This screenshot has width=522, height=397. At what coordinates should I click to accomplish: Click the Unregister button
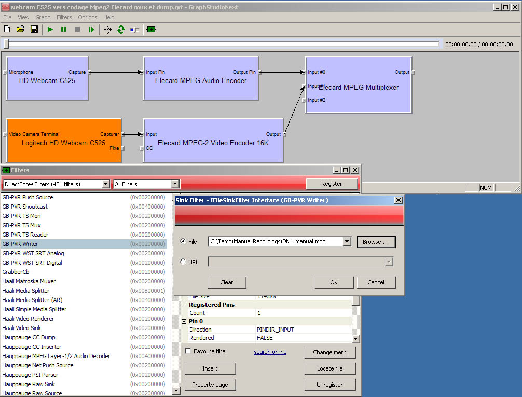pyautogui.click(x=330, y=385)
